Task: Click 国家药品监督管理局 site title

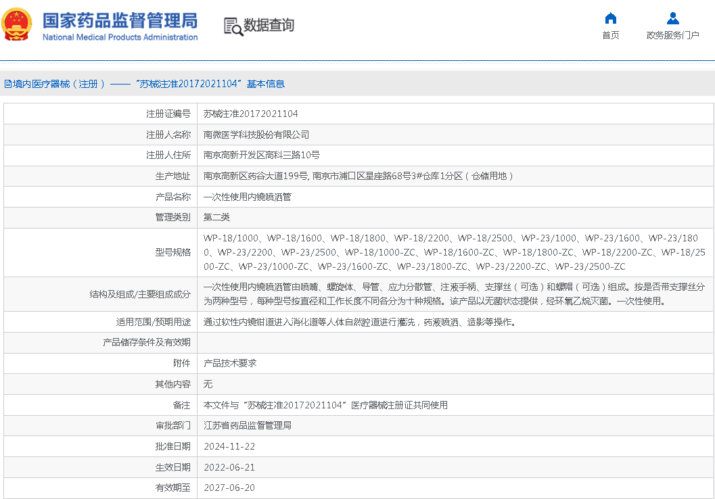Action: [x=120, y=21]
